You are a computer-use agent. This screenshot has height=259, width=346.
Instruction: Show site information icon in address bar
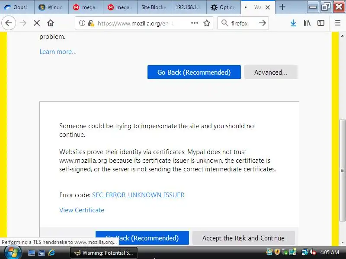(x=82, y=23)
